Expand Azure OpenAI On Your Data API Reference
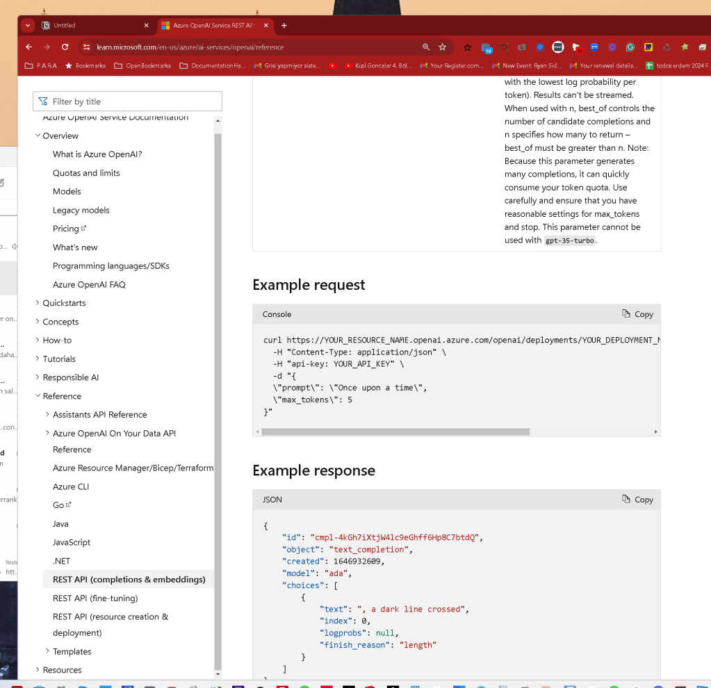 (x=48, y=433)
